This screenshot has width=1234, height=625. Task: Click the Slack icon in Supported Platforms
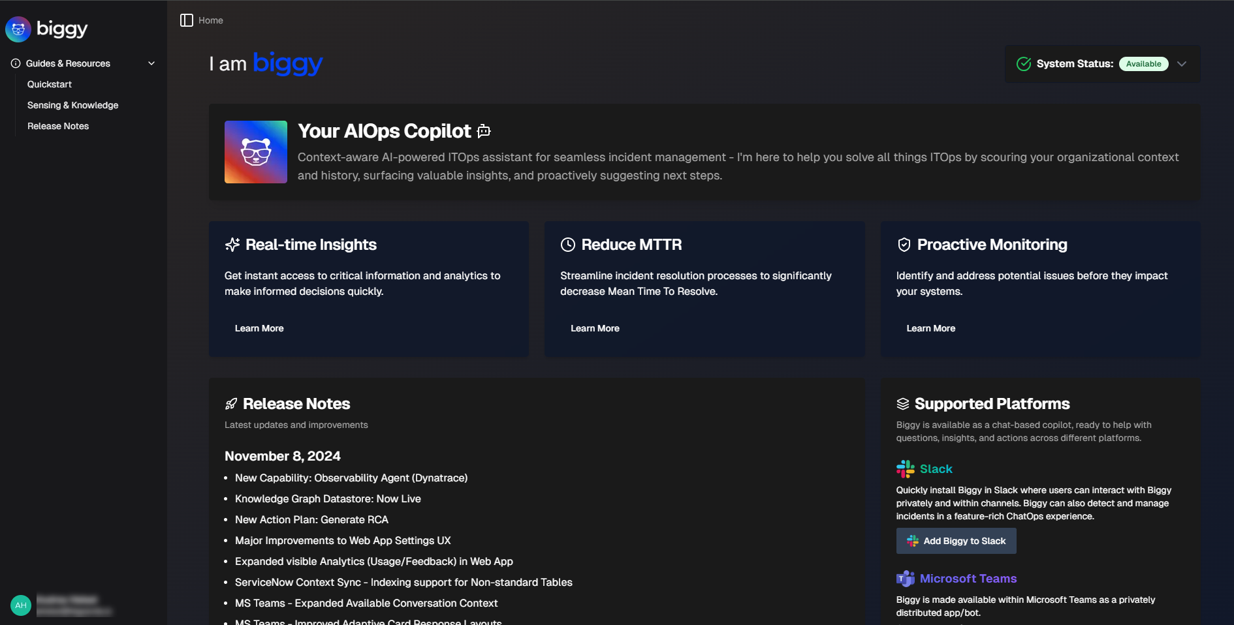coord(904,468)
